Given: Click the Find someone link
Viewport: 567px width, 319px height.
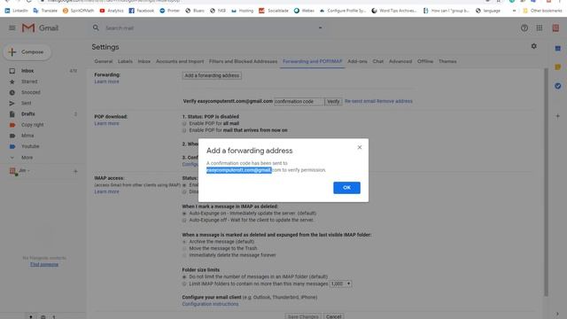Looking at the screenshot, I should tap(44, 264).
